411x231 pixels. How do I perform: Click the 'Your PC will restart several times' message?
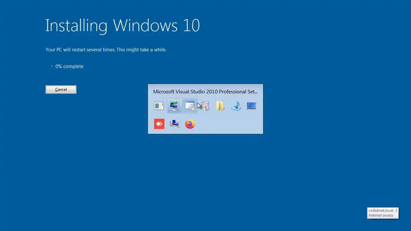click(106, 50)
